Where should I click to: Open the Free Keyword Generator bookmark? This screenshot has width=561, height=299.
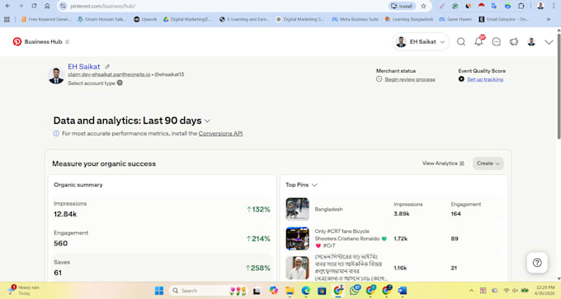(x=46, y=19)
